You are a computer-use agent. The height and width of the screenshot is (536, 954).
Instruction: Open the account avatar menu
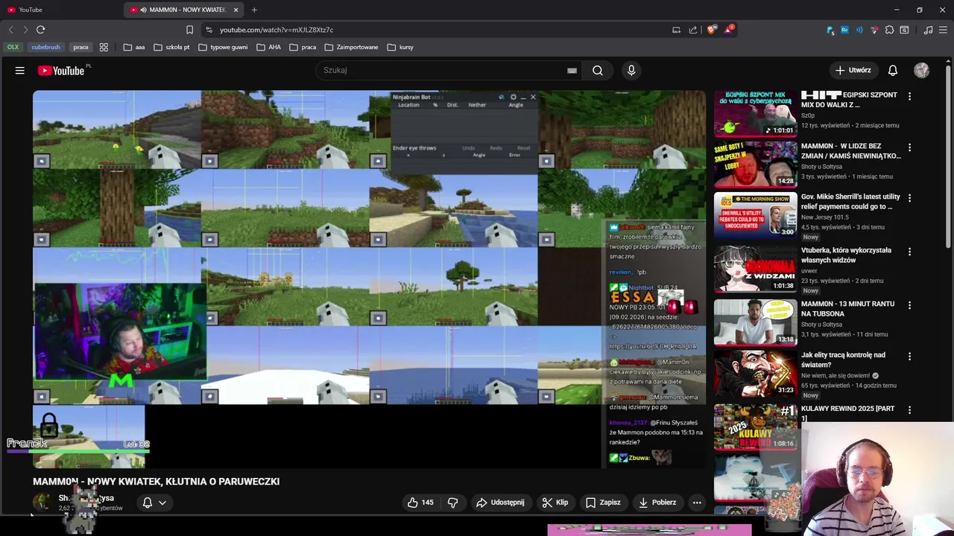(x=922, y=70)
